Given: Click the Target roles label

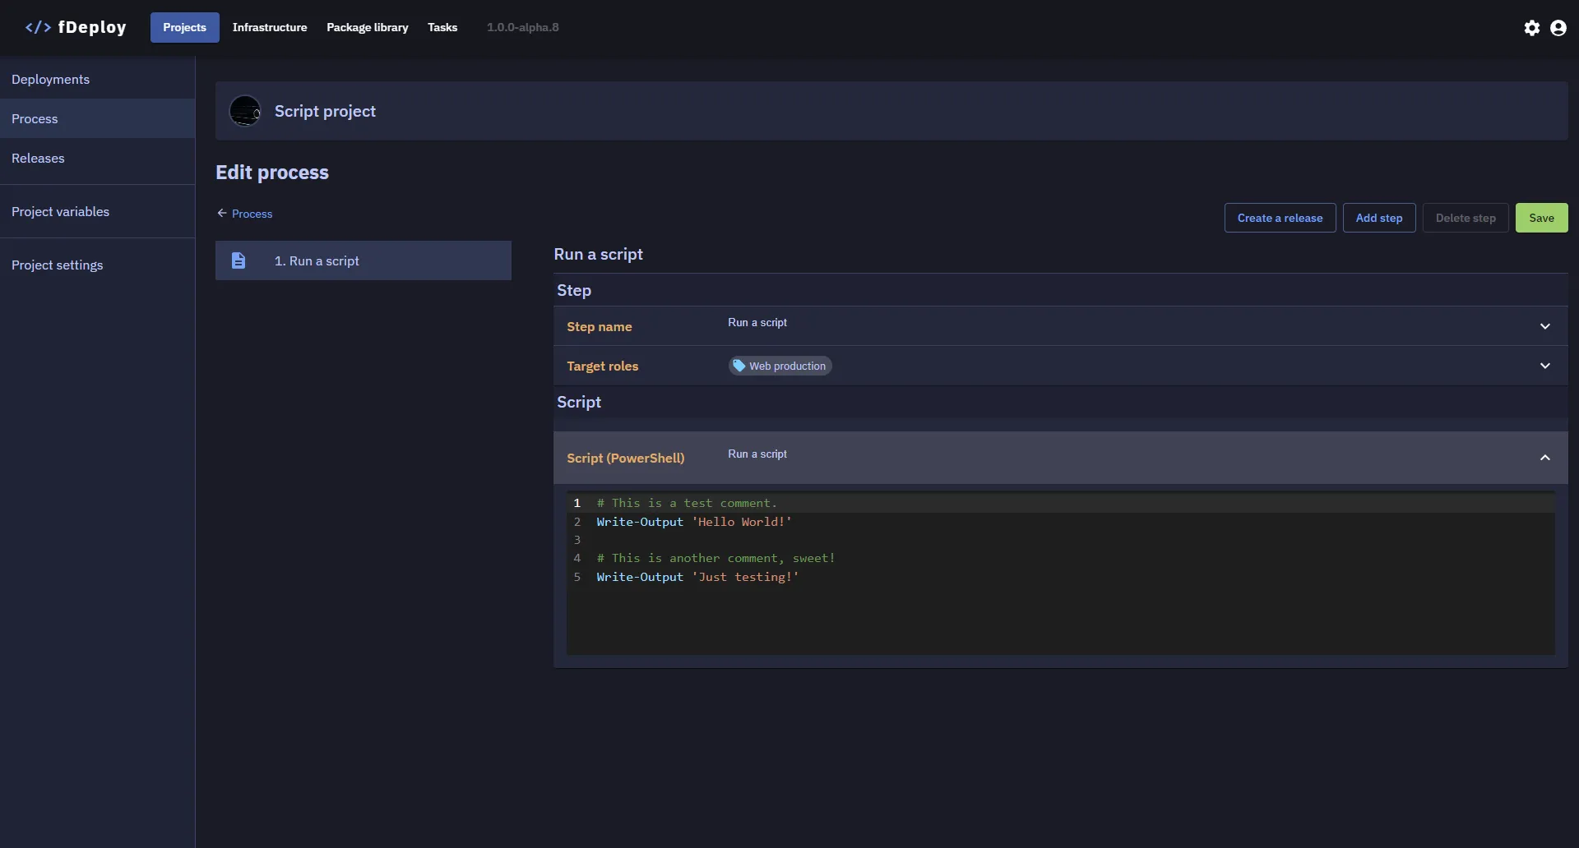Looking at the screenshot, I should tap(602, 366).
